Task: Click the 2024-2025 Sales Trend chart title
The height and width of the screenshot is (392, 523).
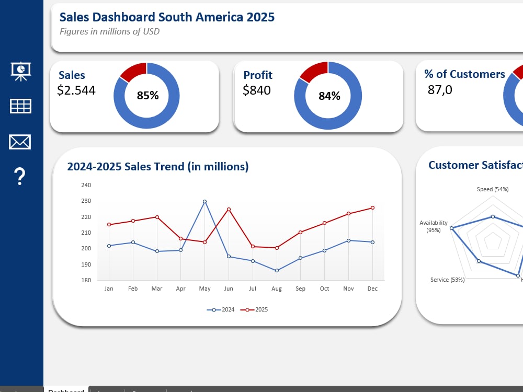Action: (158, 166)
